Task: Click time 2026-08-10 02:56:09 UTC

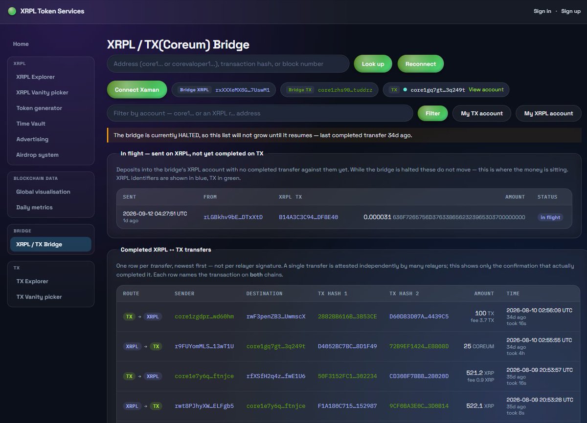Action: tap(539, 310)
